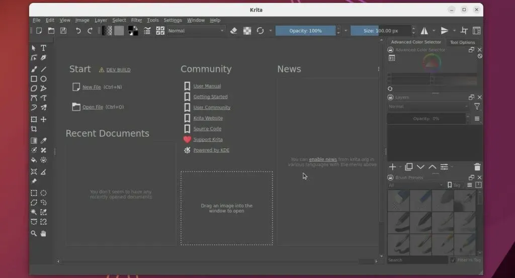Click the Save document toolbar icon

coord(63,31)
